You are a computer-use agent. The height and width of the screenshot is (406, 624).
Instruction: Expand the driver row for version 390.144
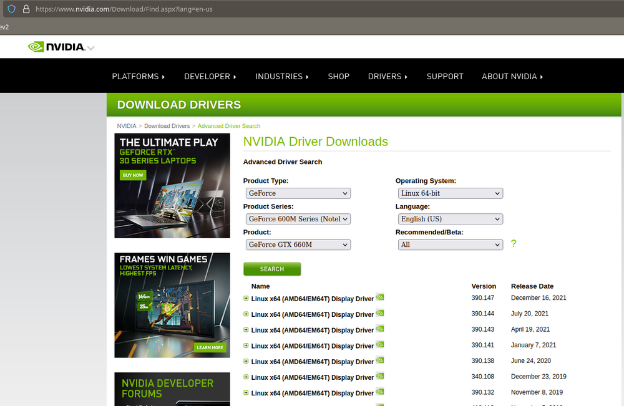pyautogui.click(x=246, y=314)
